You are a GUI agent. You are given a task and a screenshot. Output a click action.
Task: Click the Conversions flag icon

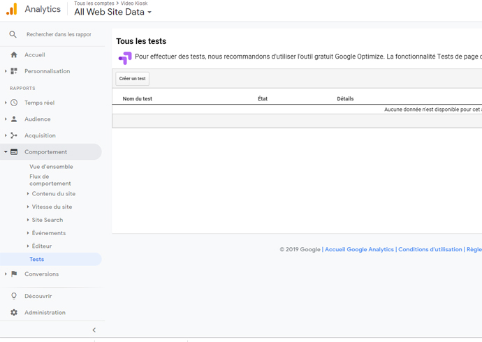coord(14,274)
